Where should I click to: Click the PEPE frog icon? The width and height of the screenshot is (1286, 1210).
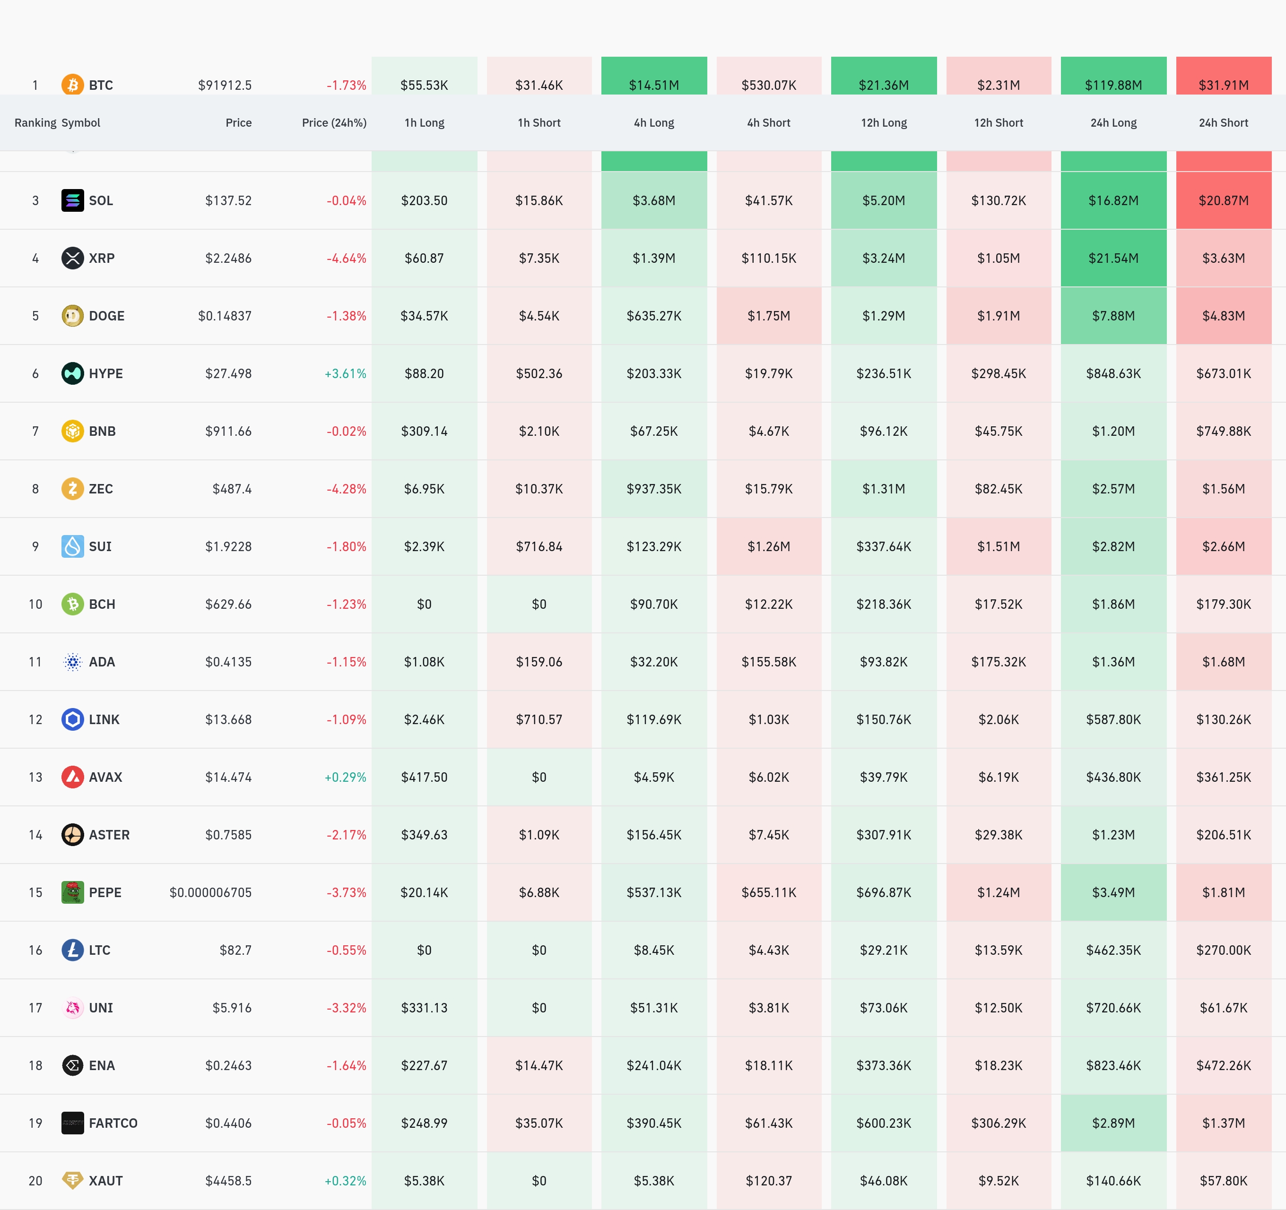click(x=72, y=892)
